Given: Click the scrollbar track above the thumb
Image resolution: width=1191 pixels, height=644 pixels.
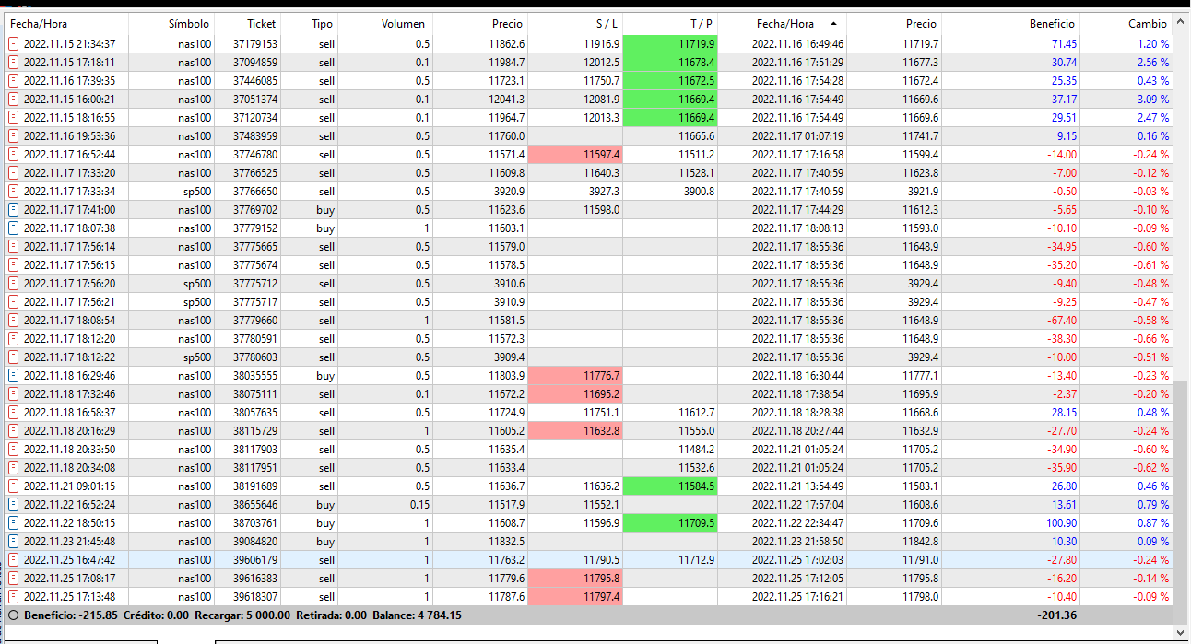Looking at the screenshot, I should point(1181,206).
